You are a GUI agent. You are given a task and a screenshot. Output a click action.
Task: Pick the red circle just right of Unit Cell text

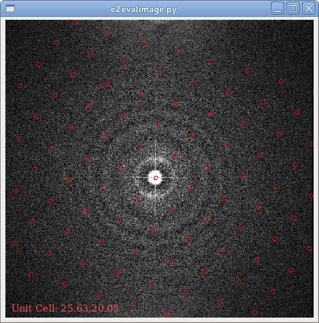134,304
